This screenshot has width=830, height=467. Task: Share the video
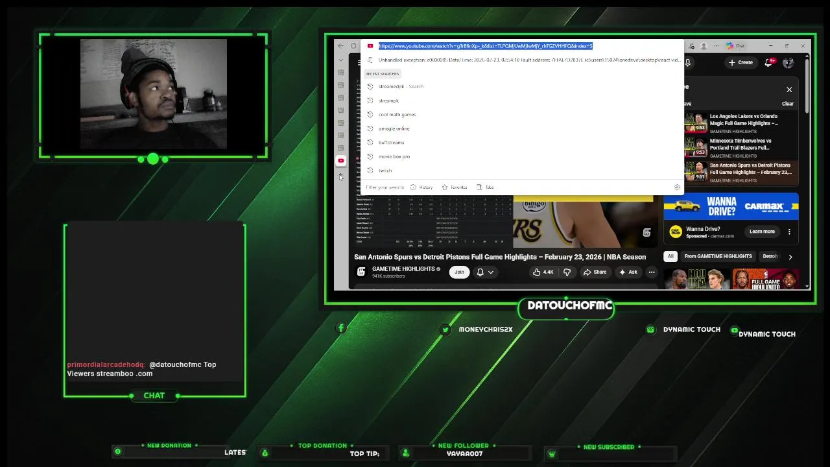point(595,272)
